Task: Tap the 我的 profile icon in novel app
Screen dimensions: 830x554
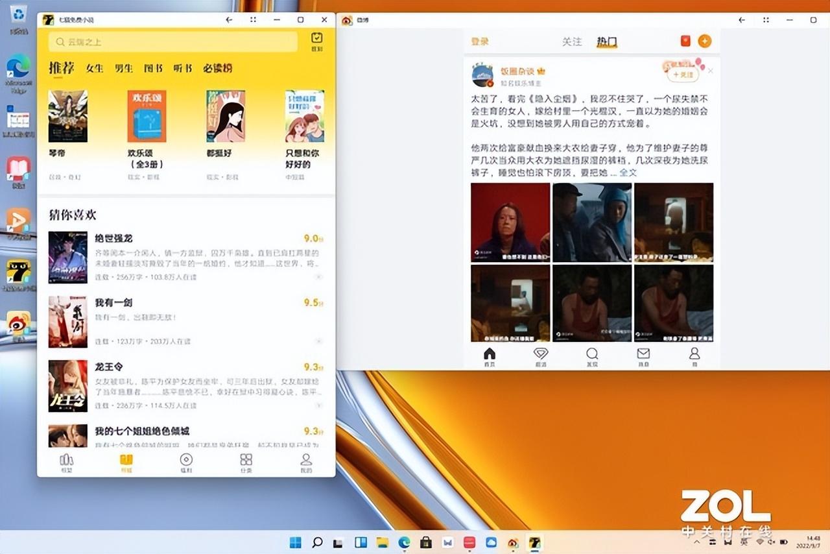Action: [305, 462]
